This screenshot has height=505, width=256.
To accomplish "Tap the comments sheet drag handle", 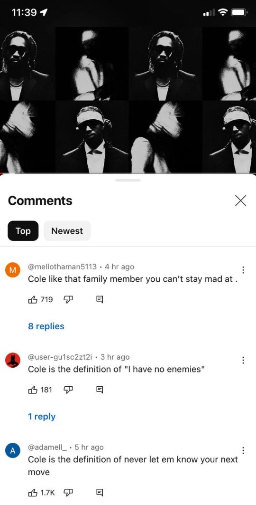I will (128, 180).
